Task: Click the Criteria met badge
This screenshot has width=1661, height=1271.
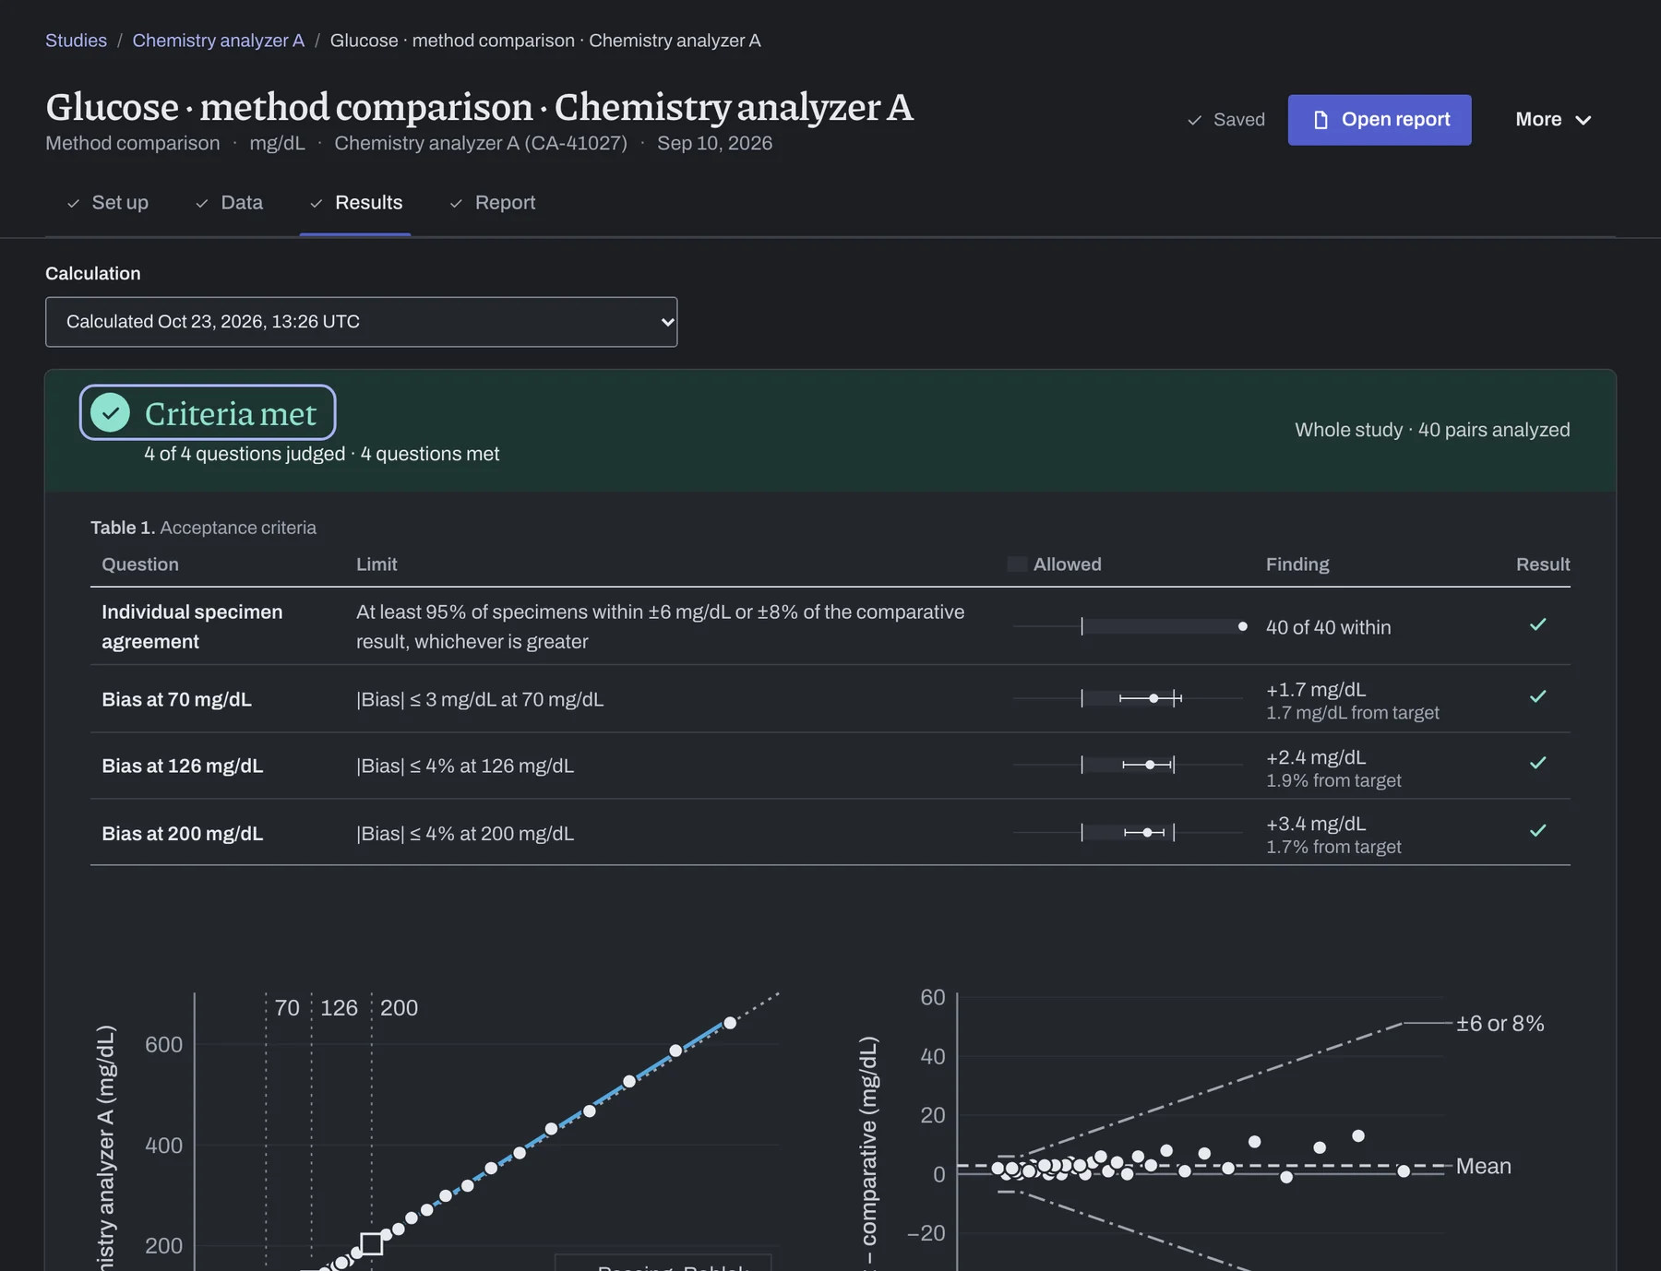Action: click(208, 412)
